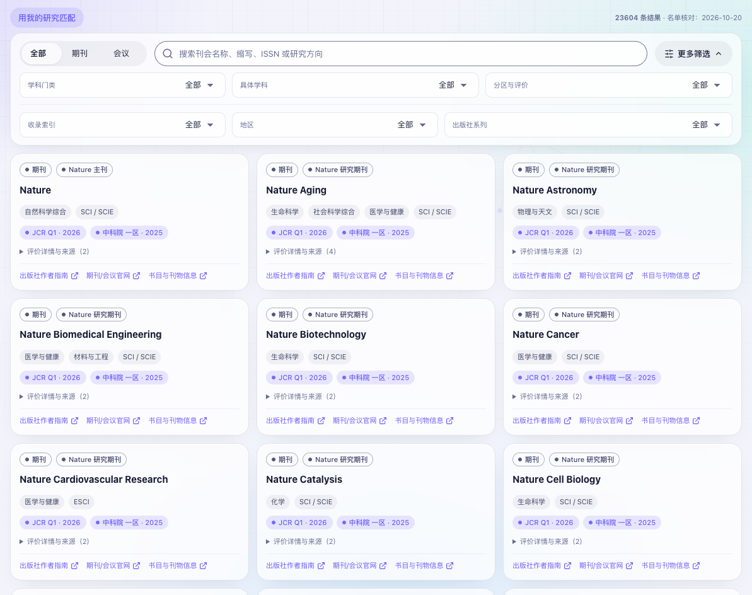Open the 学科门类 dropdown

click(122, 85)
